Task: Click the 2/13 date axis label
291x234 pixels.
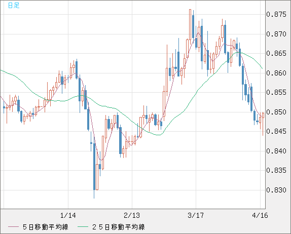Action: pos(132,215)
